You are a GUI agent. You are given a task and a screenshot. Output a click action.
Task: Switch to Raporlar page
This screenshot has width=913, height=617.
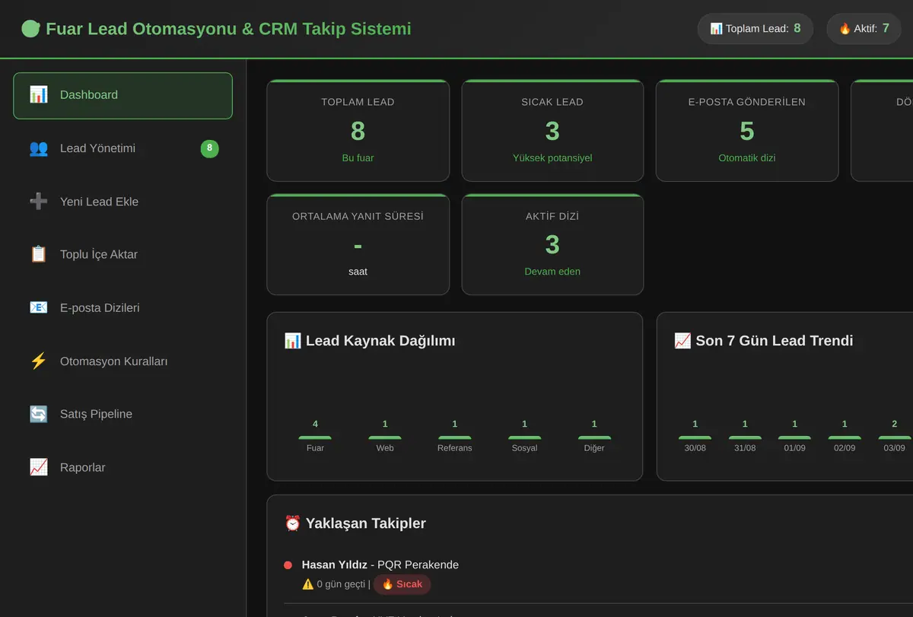point(122,467)
